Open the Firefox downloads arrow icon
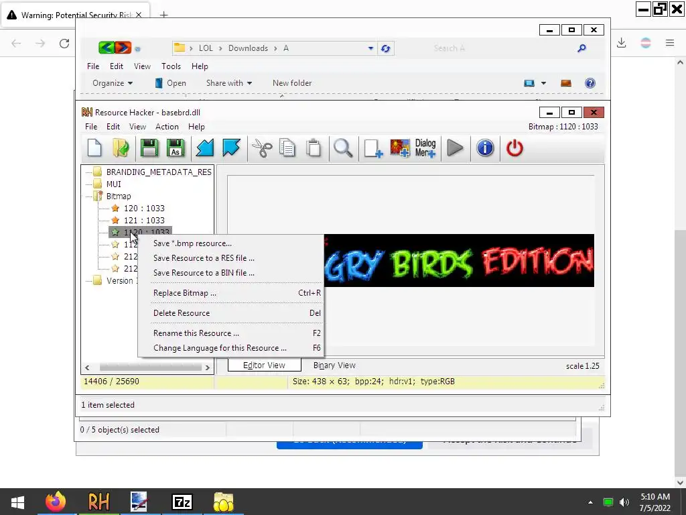The image size is (686, 515). tap(621, 43)
